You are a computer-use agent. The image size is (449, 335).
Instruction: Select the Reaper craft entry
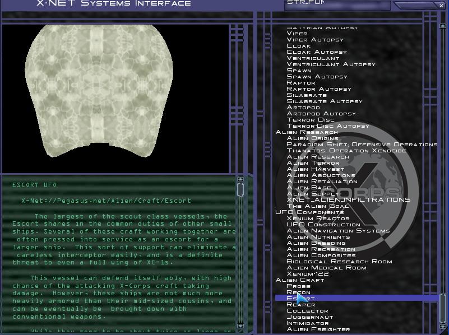coord(301,305)
